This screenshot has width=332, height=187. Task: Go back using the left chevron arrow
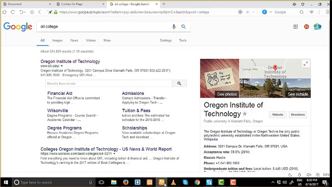pos(40,12)
